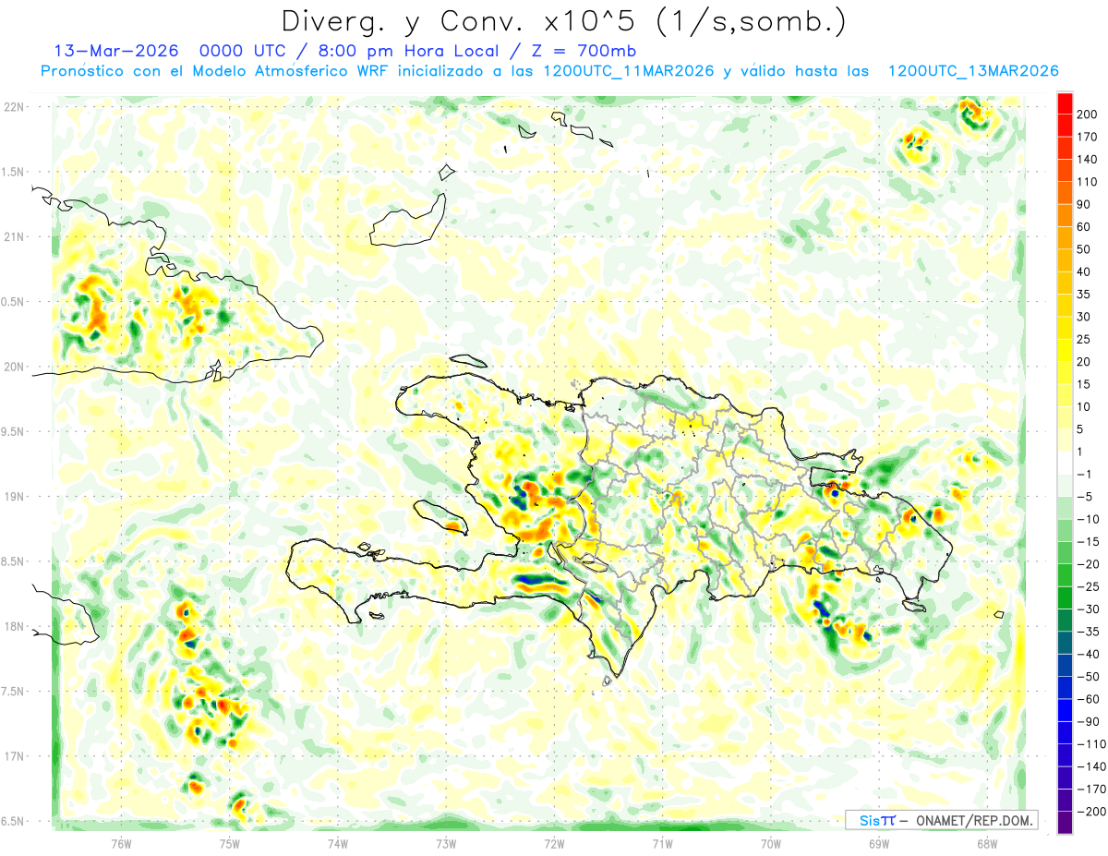Click the latitude label "22N"

click(x=15, y=107)
